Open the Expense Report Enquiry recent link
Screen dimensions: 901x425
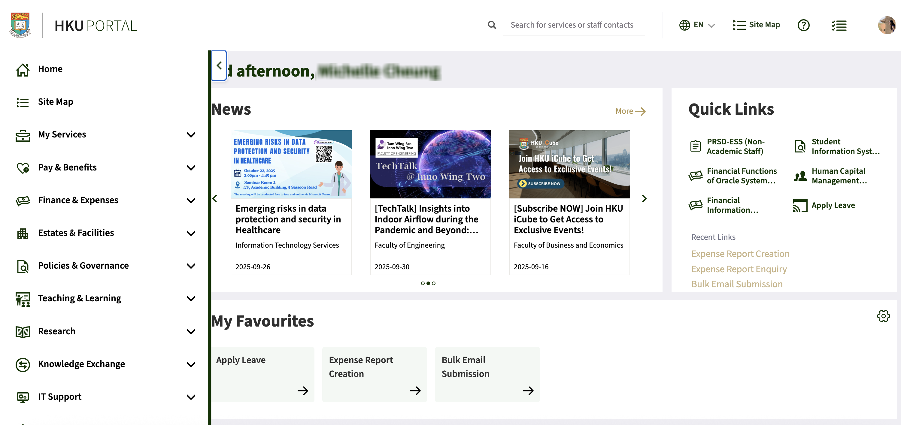[739, 269]
